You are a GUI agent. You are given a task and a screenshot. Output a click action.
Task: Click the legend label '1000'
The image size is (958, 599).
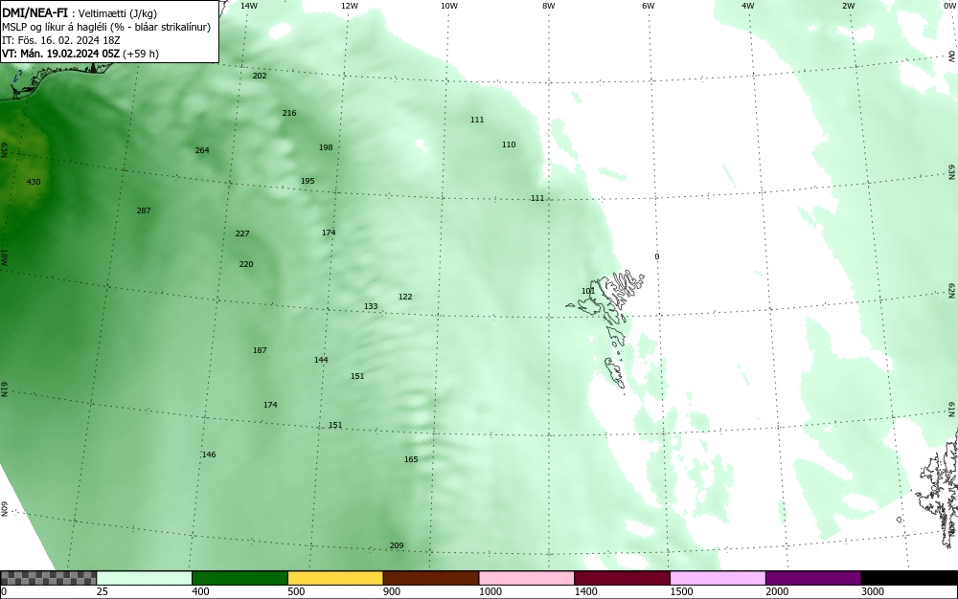coord(490,591)
